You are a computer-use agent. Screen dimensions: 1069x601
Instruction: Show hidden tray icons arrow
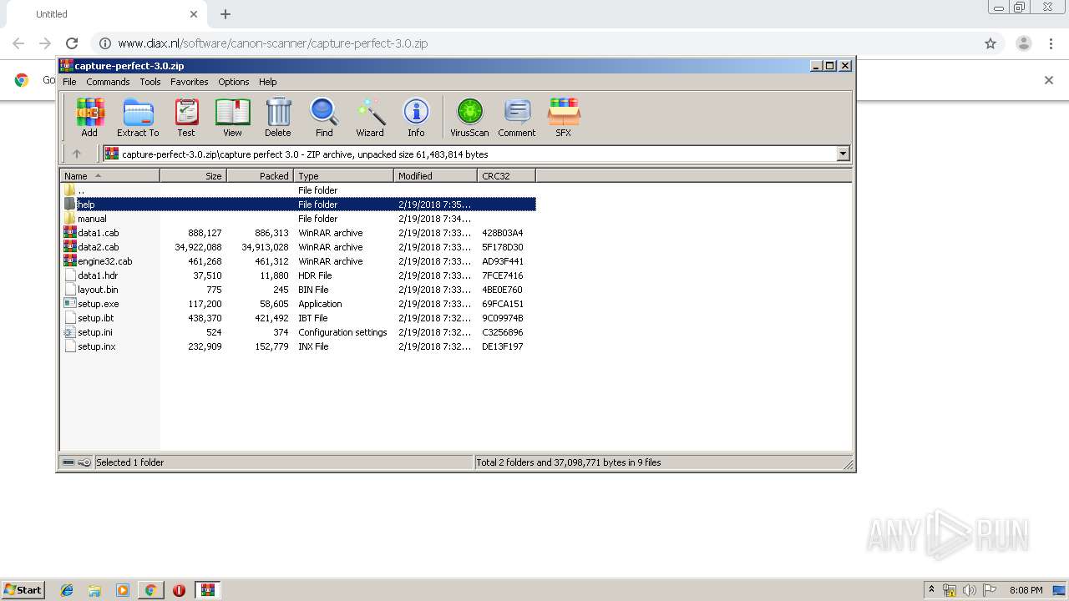(x=931, y=590)
